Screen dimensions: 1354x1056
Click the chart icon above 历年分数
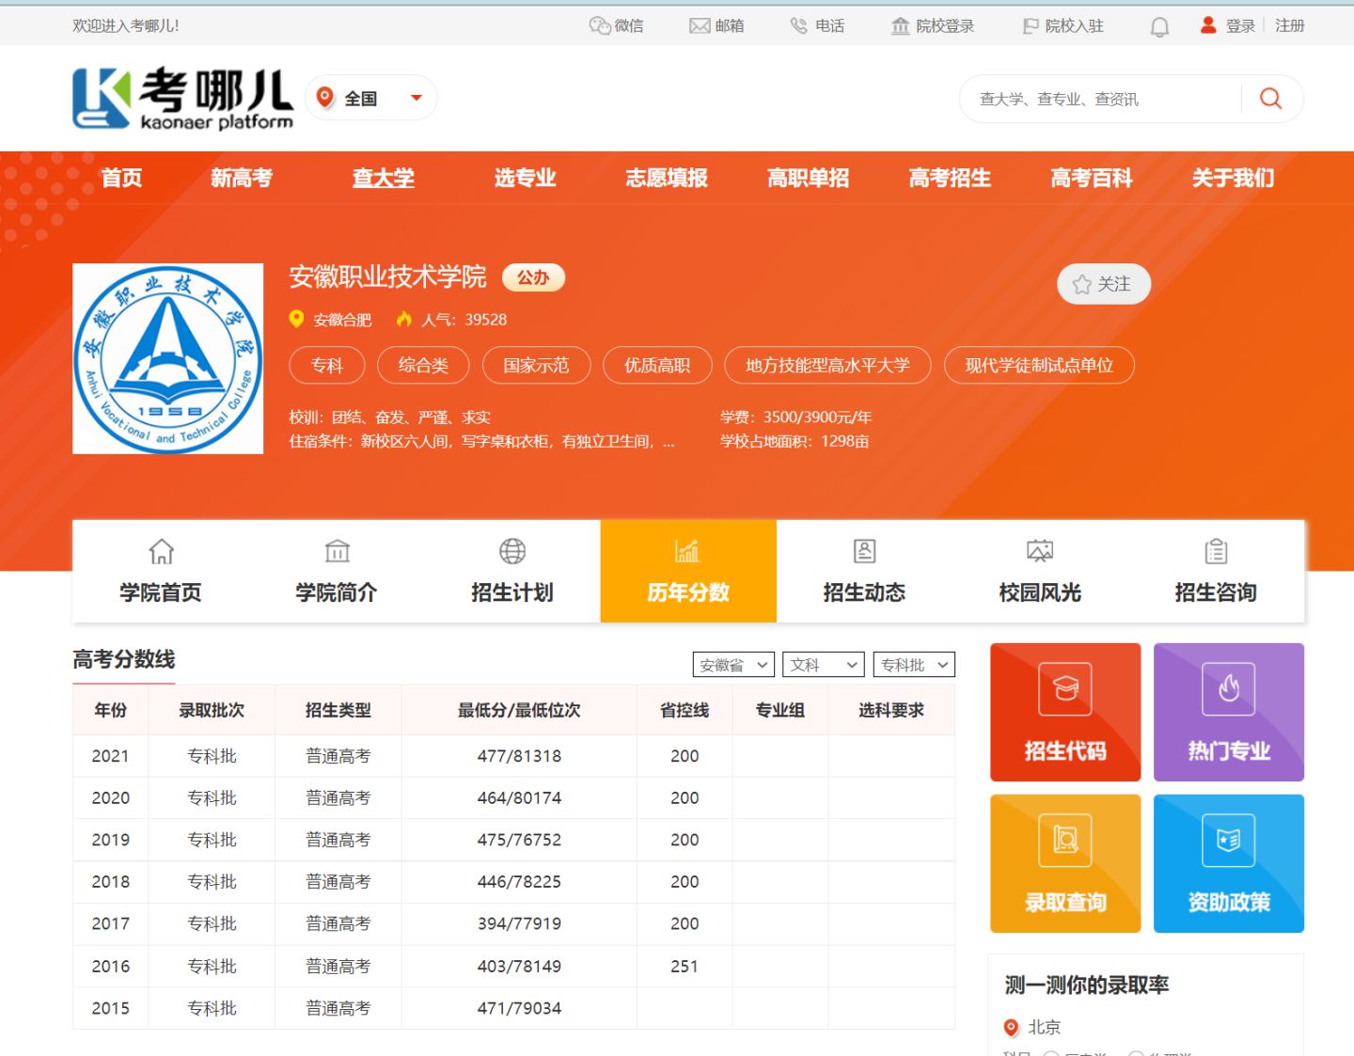pyautogui.click(x=687, y=551)
